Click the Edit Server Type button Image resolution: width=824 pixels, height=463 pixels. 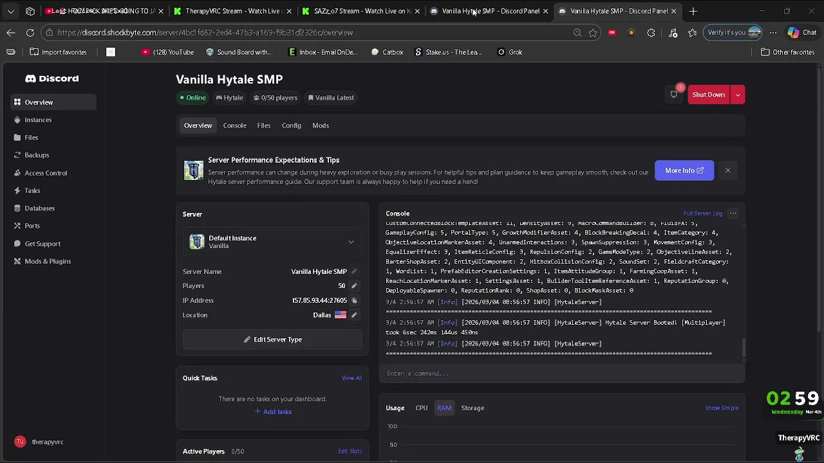273,340
